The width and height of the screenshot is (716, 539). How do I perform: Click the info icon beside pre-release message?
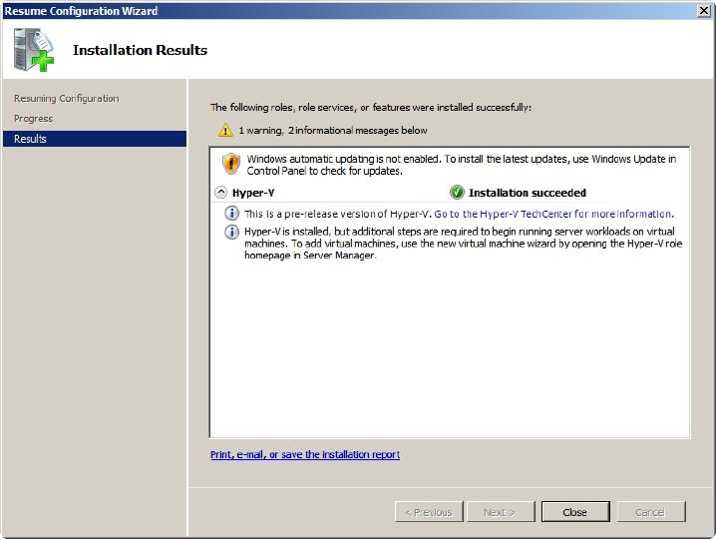[231, 213]
